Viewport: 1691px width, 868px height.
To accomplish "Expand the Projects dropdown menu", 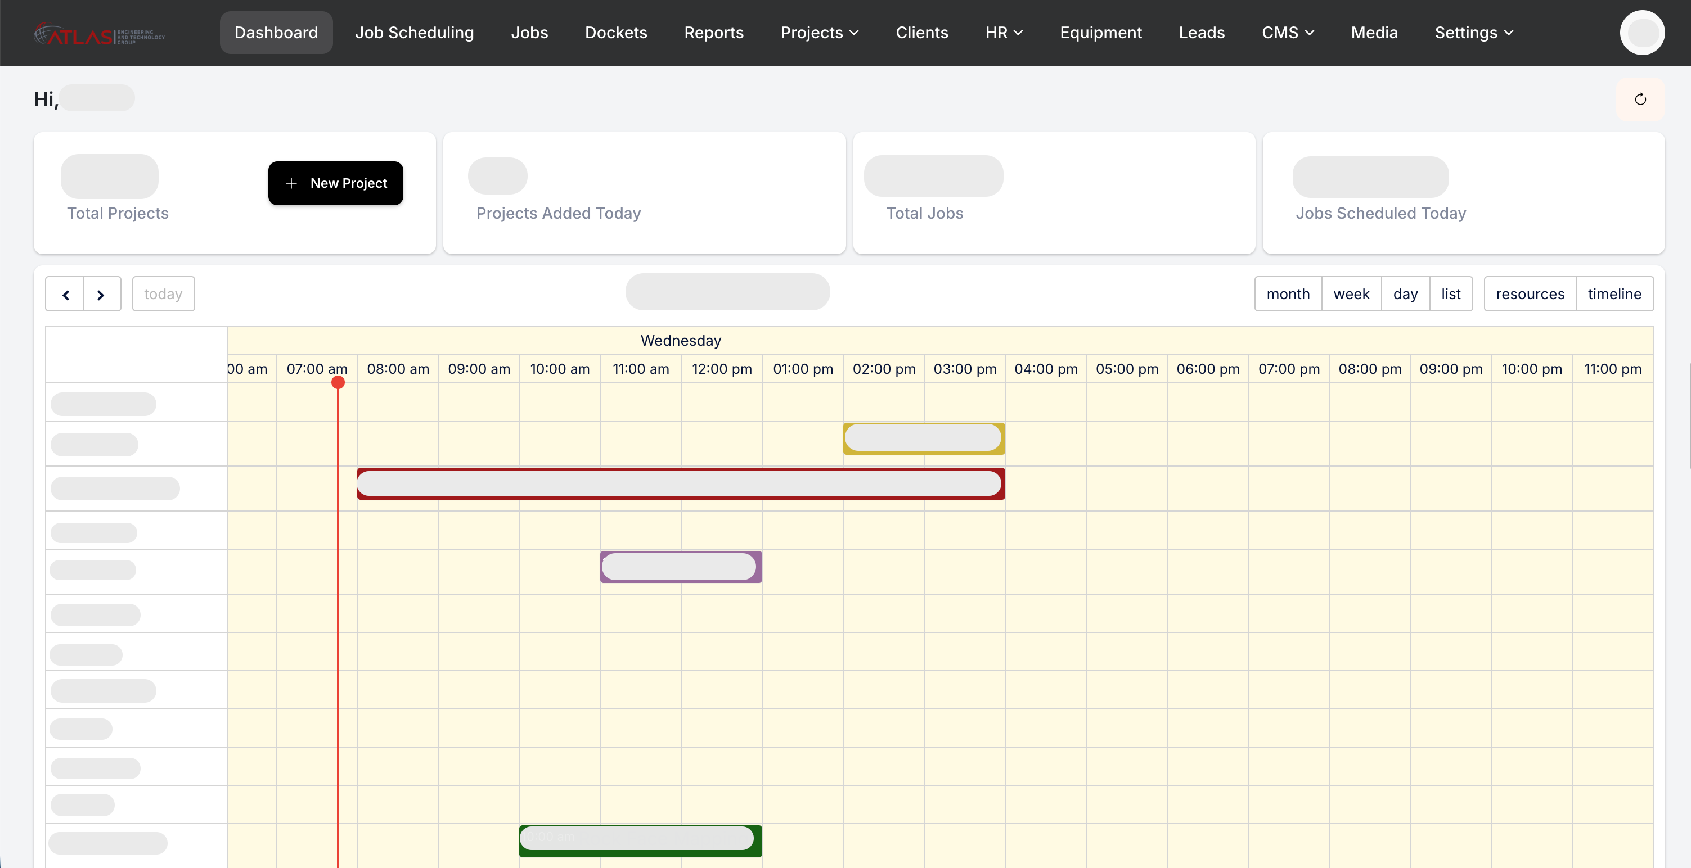I will (818, 33).
